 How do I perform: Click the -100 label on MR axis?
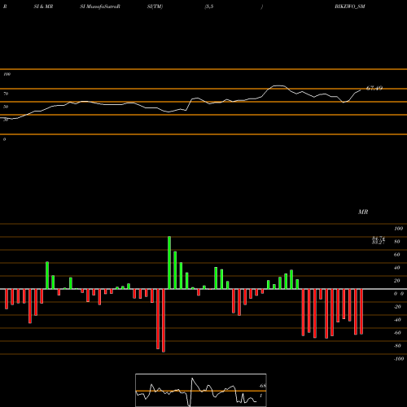coord(399,359)
